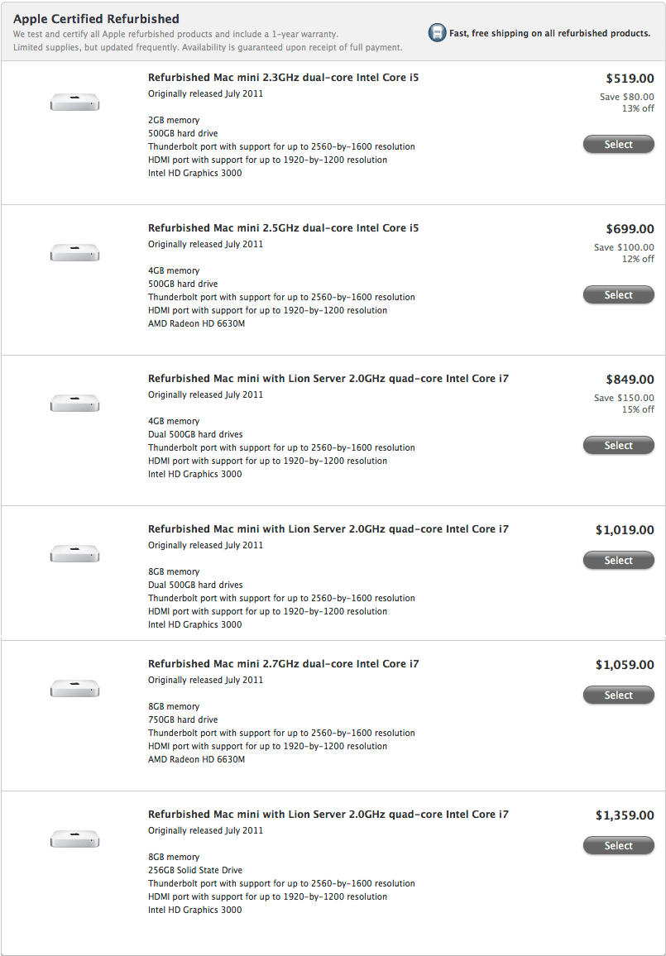Open the Refurbished Mac mini 2.7GHz Core i7 title

pos(284,664)
